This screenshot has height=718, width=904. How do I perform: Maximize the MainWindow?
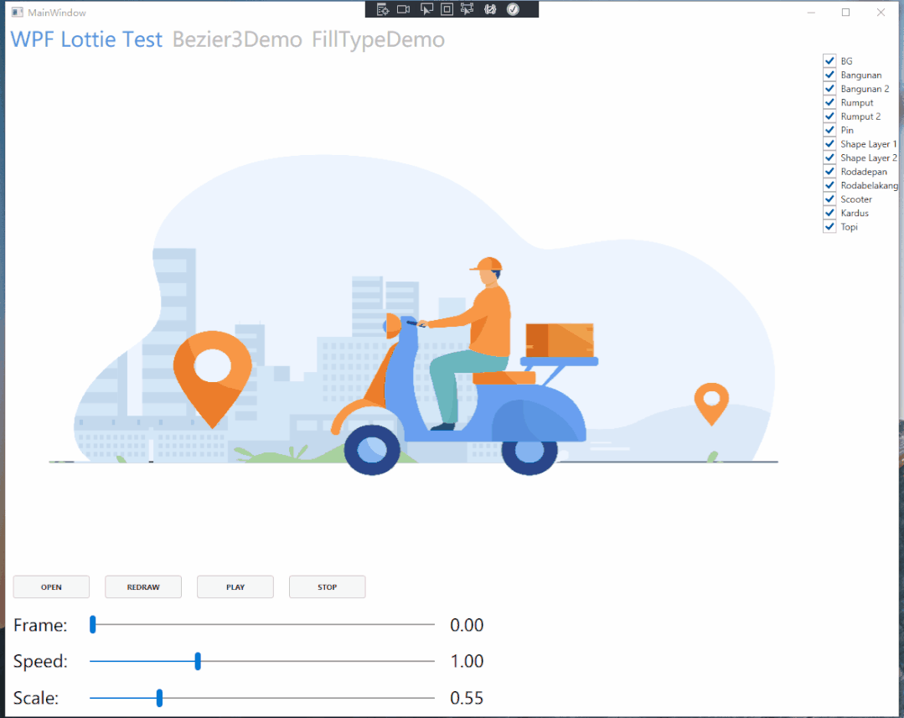[x=845, y=12]
